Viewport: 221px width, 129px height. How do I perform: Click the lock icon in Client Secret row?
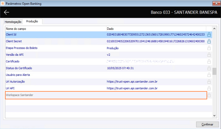[209, 41]
